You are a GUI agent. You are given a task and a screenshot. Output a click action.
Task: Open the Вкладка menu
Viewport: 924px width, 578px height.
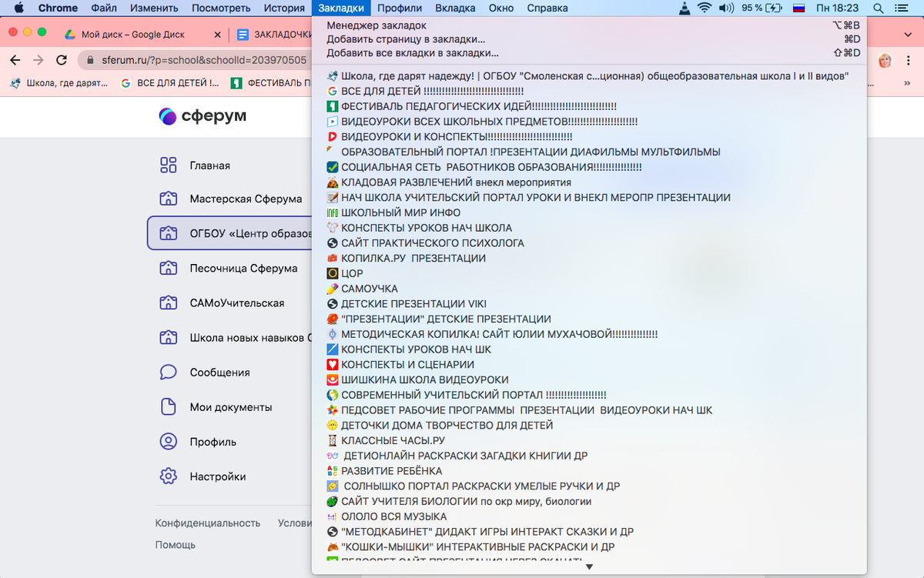pyautogui.click(x=455, y=8)
